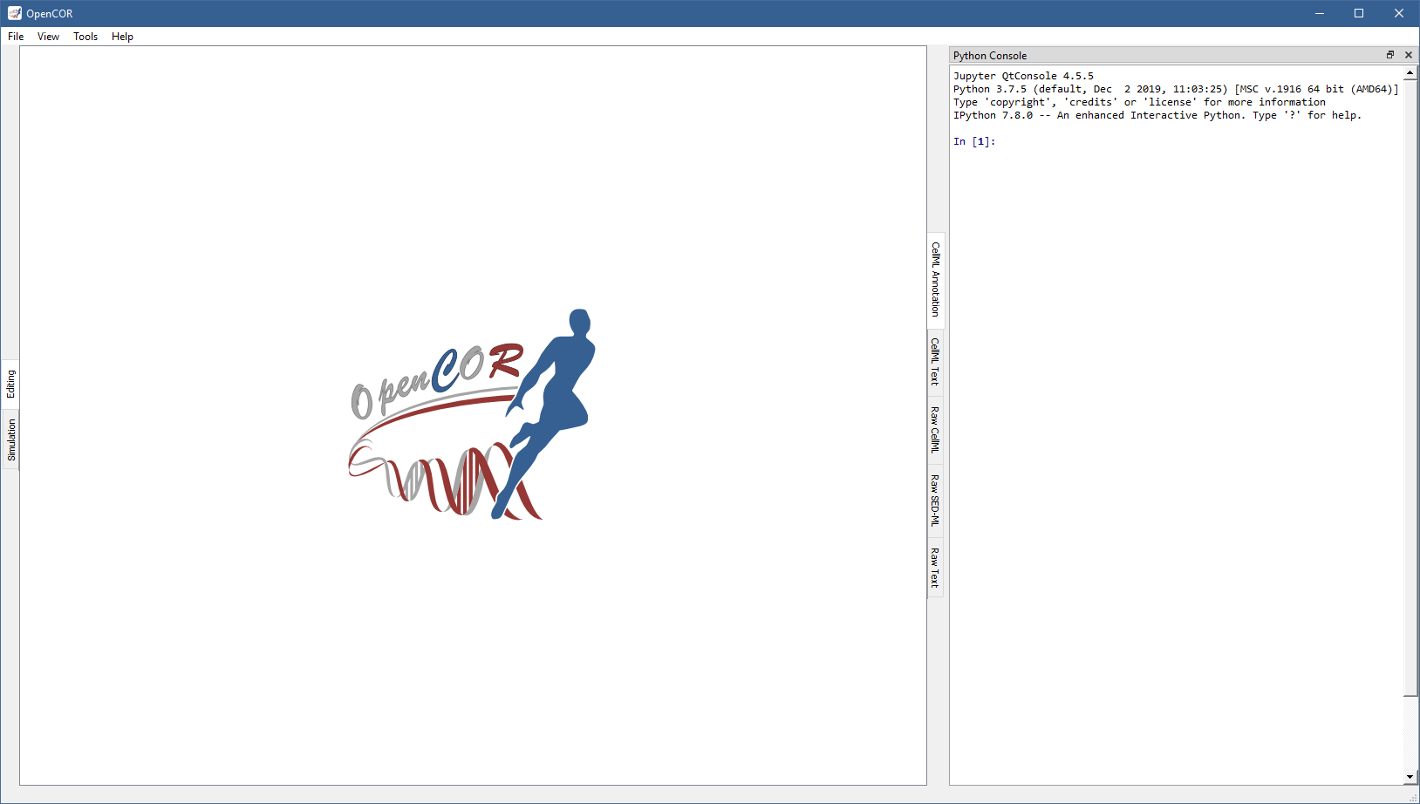The width and height of the screenshot is (1420, 804).
Task: Open the Tools menu
Action: 85,37
